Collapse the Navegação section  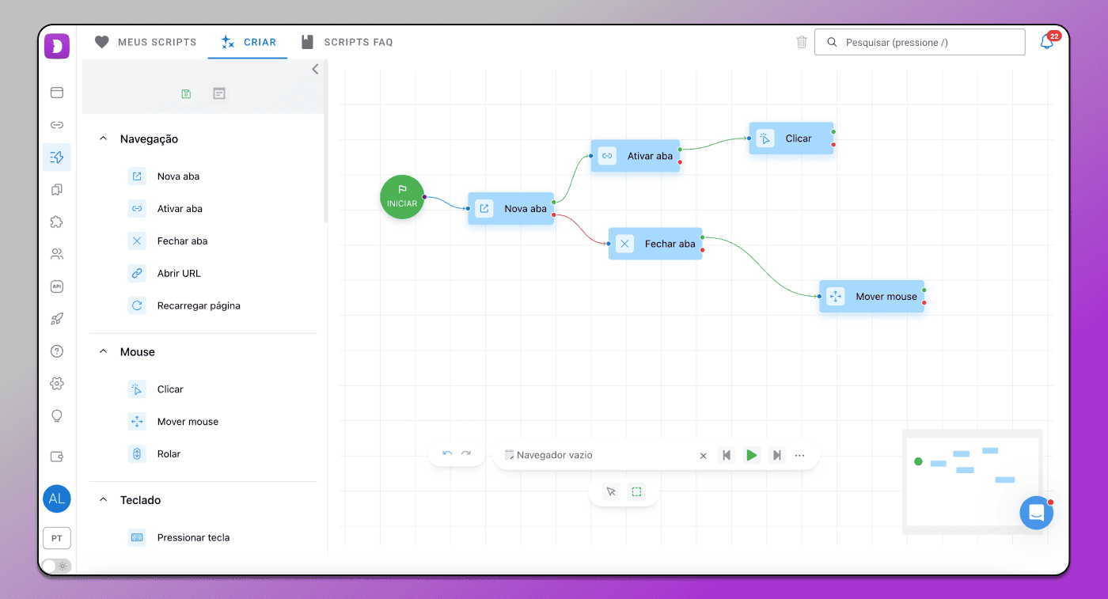(x=103, y=138)
